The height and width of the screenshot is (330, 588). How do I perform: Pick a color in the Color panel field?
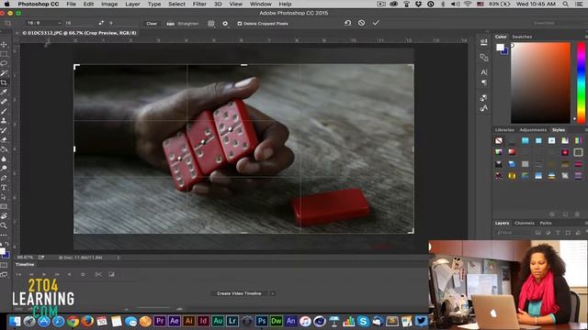click(x=540, y=82)
